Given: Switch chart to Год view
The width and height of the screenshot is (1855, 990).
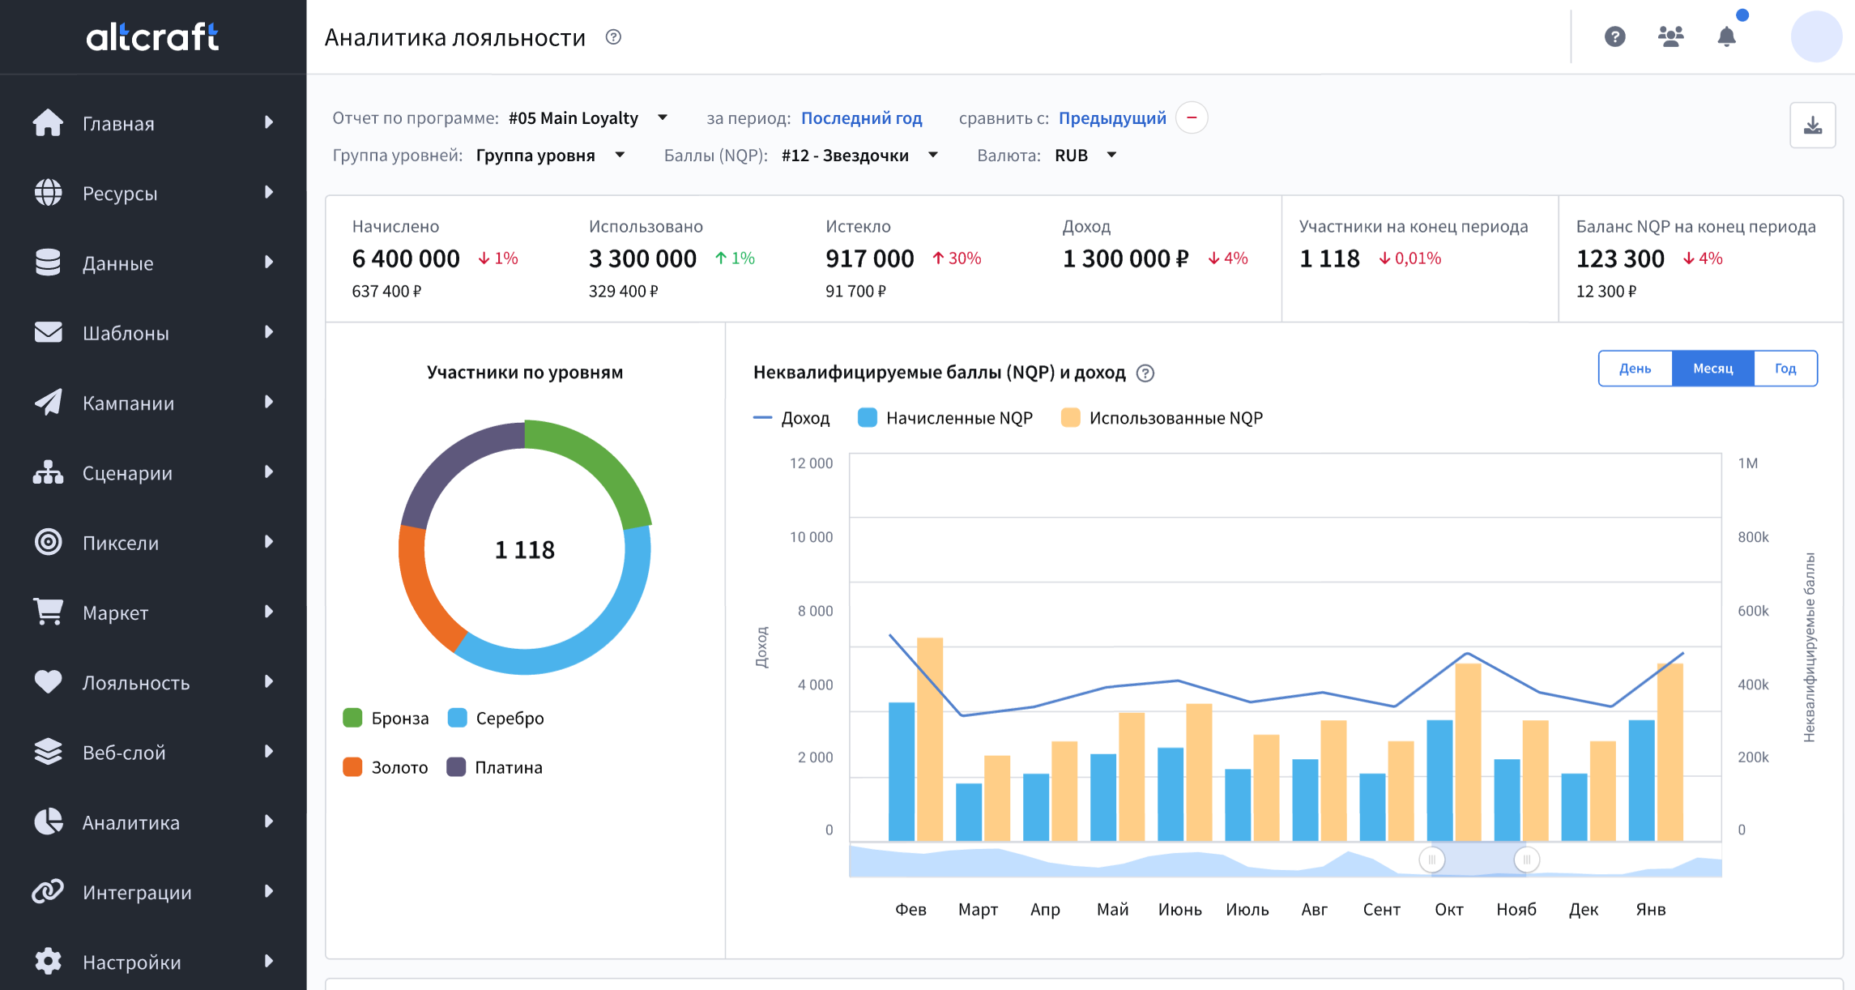Looking at the screenshot, I should [1785, 369].
